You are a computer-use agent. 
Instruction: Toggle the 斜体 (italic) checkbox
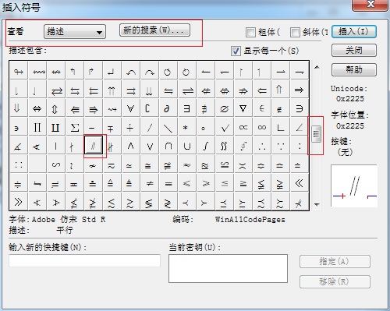pos(295,32)
